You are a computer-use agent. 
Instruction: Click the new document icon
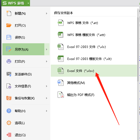click(x=9, y=13)
